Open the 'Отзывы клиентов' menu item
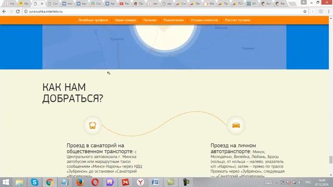This screenshot has height=187, width=333. click(204, 20)
